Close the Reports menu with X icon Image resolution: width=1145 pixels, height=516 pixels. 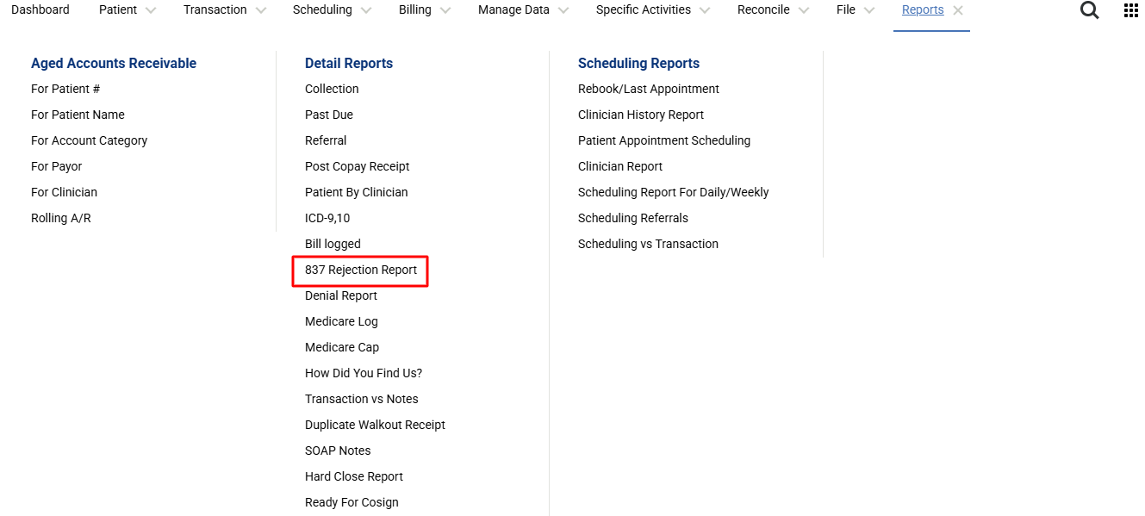point(957,10)
